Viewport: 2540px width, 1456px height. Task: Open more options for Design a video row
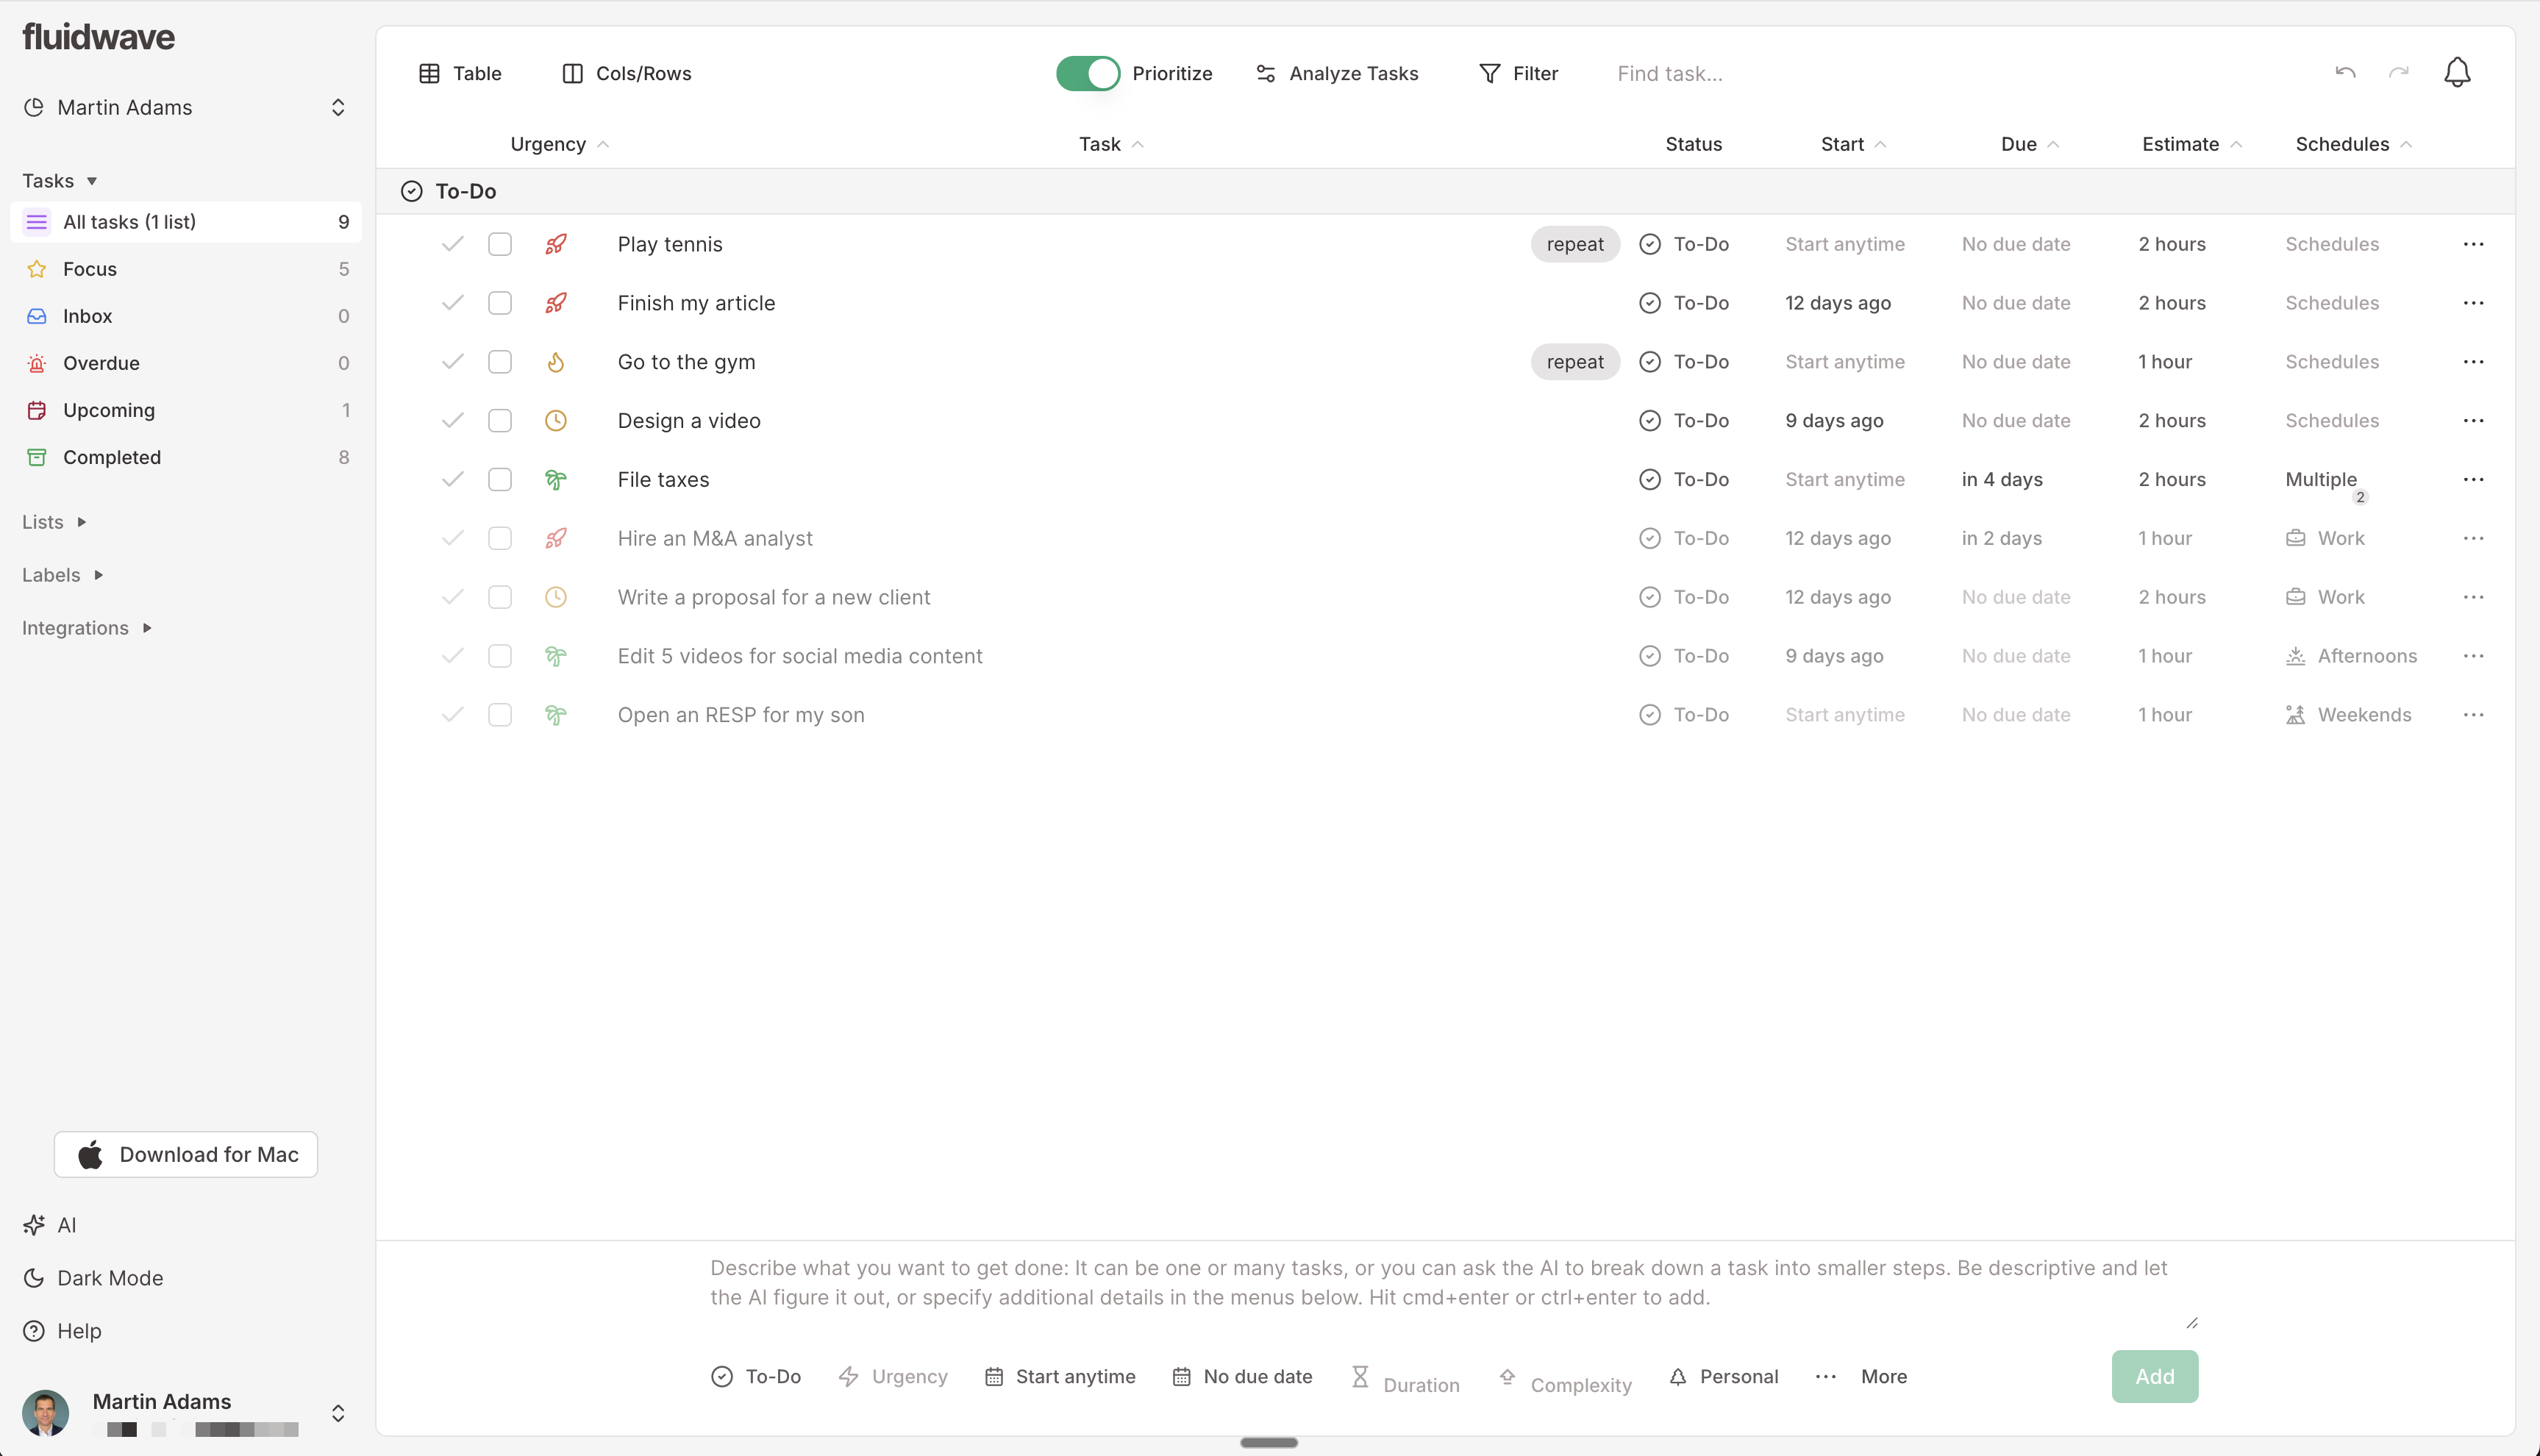point(2473,421)
